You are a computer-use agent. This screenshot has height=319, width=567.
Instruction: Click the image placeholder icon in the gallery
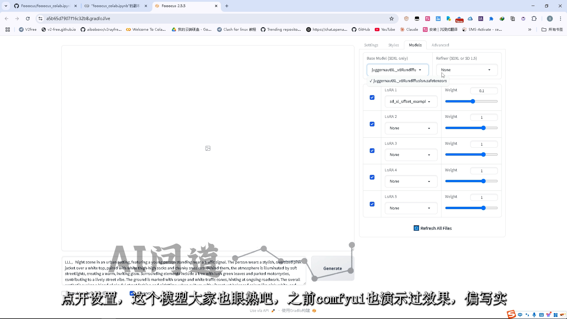coord(208,148)
